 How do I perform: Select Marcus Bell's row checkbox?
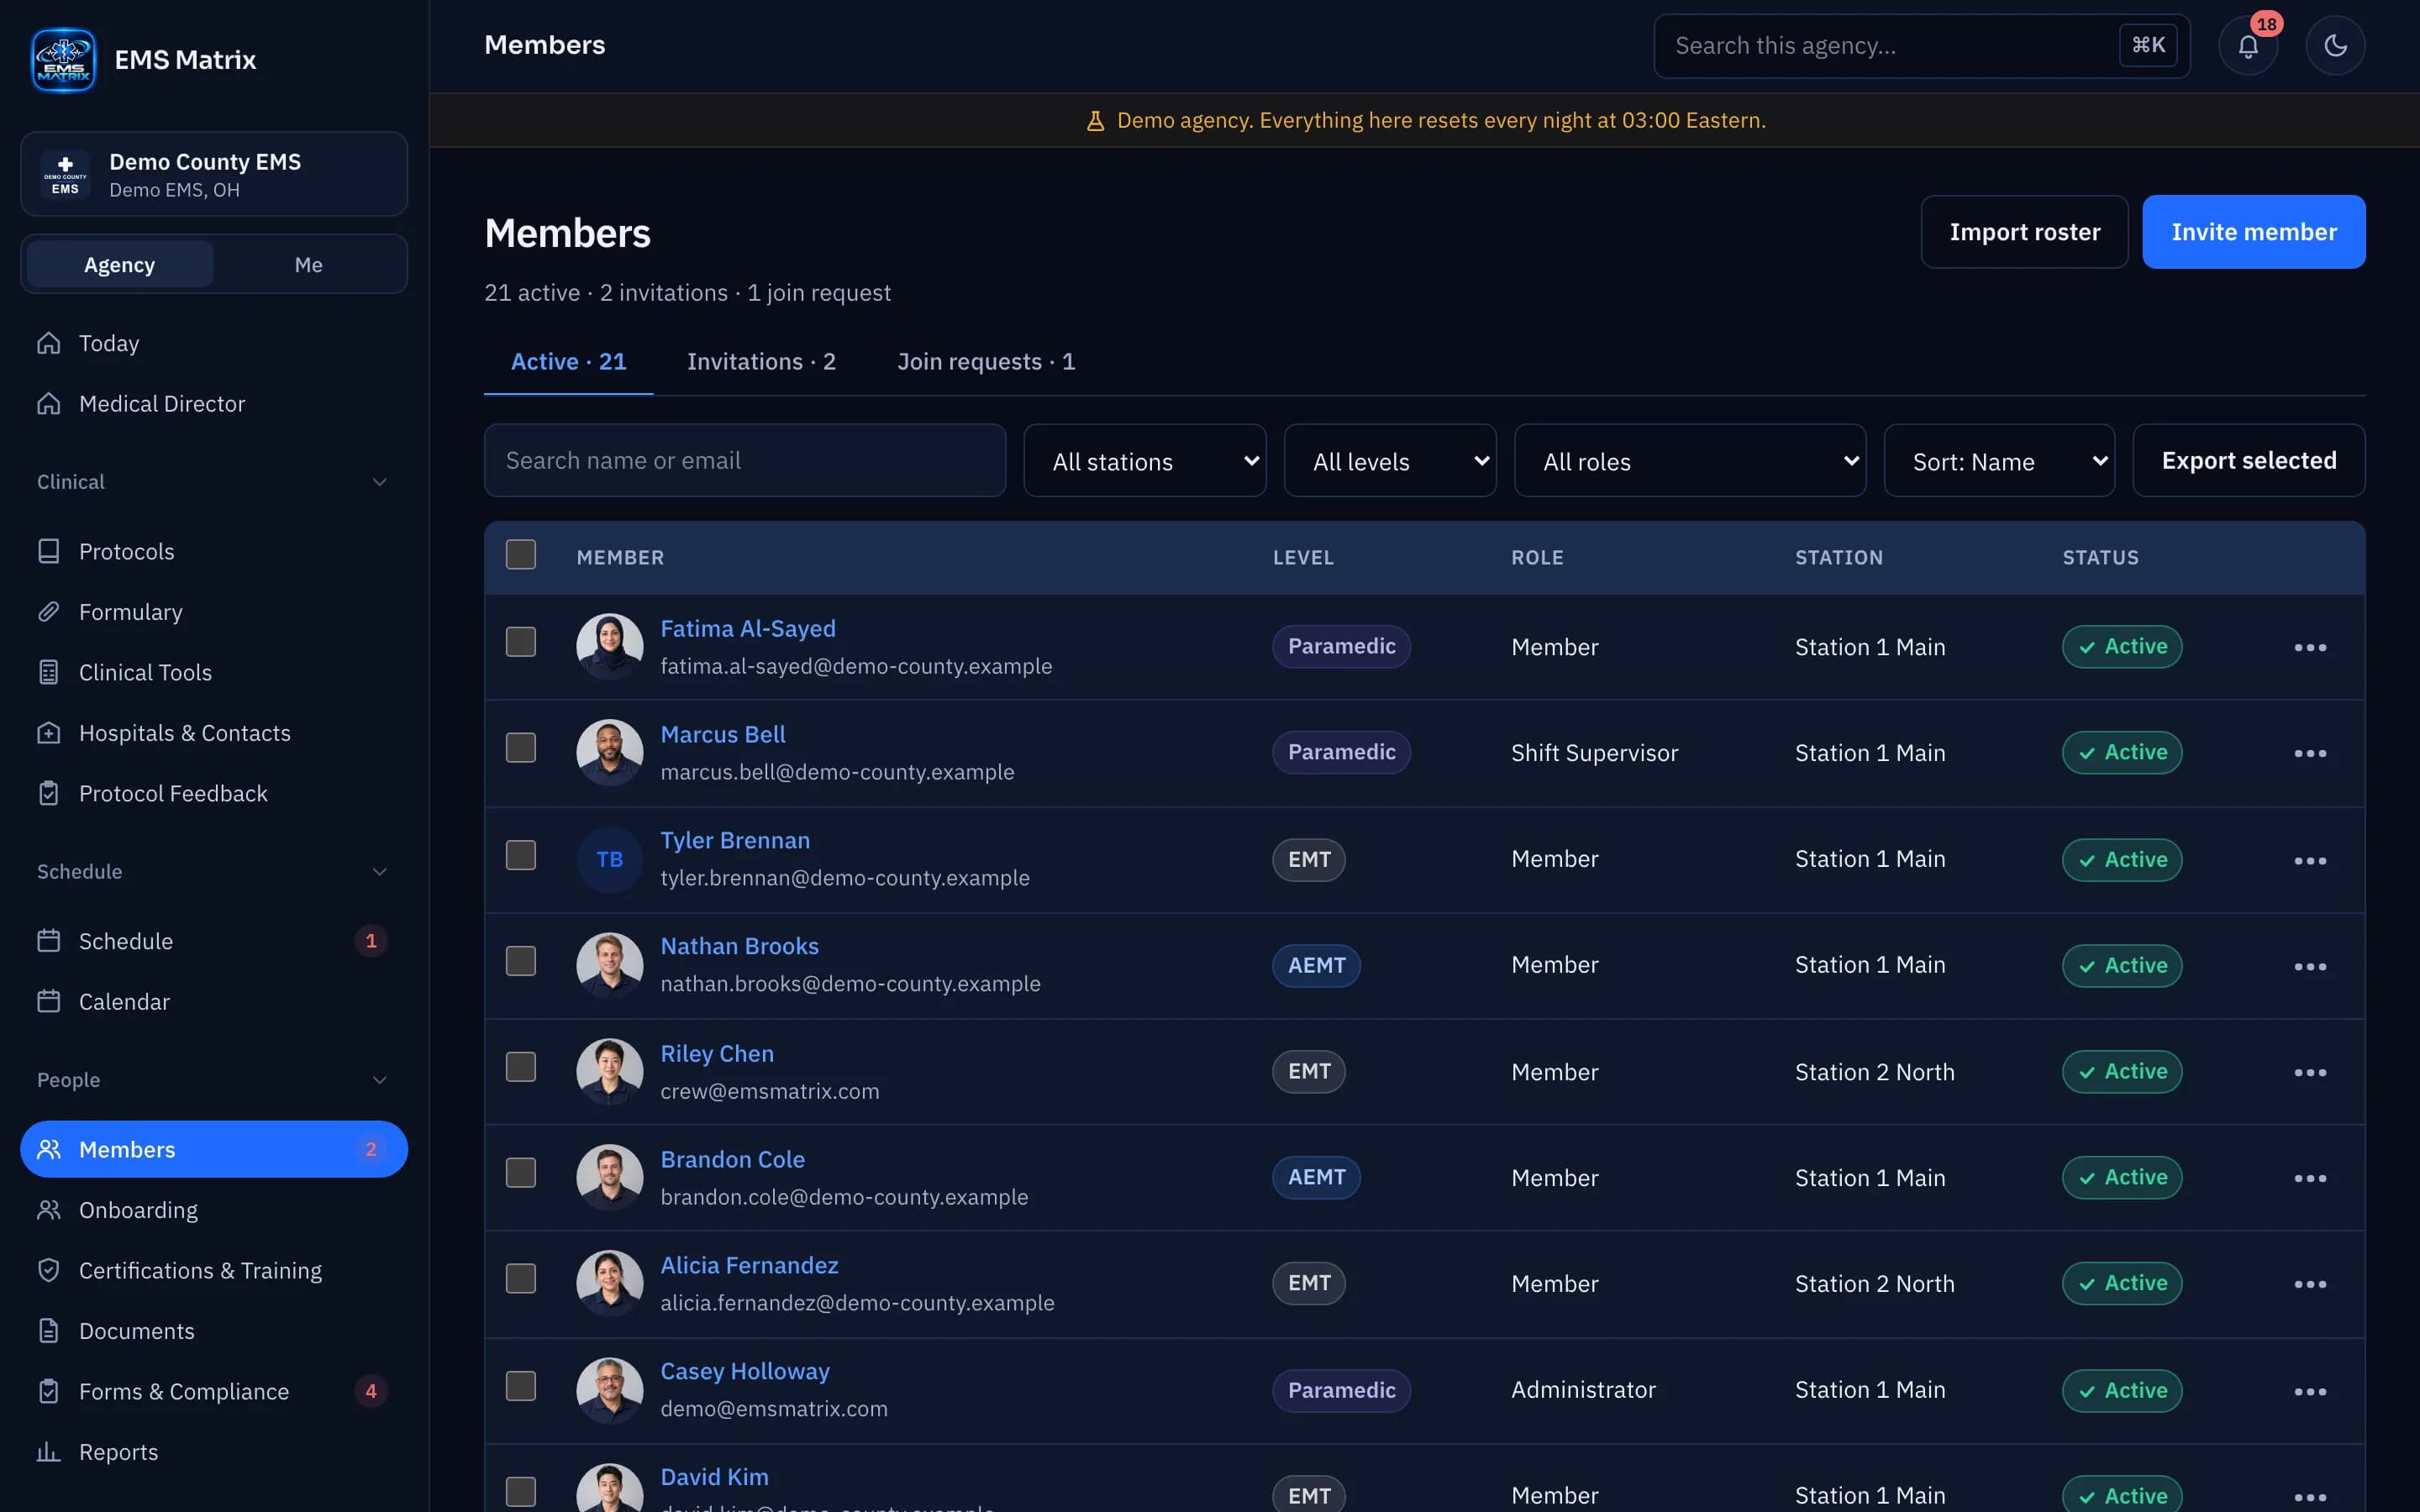521,748
